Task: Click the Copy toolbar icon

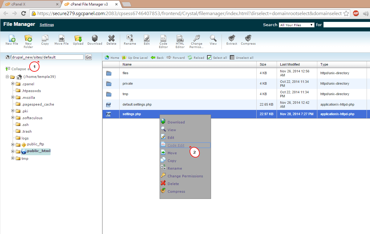Action: 45,38
